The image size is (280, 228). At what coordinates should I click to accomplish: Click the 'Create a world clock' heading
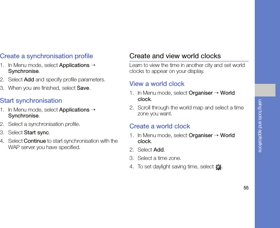(x=160, y=126)
